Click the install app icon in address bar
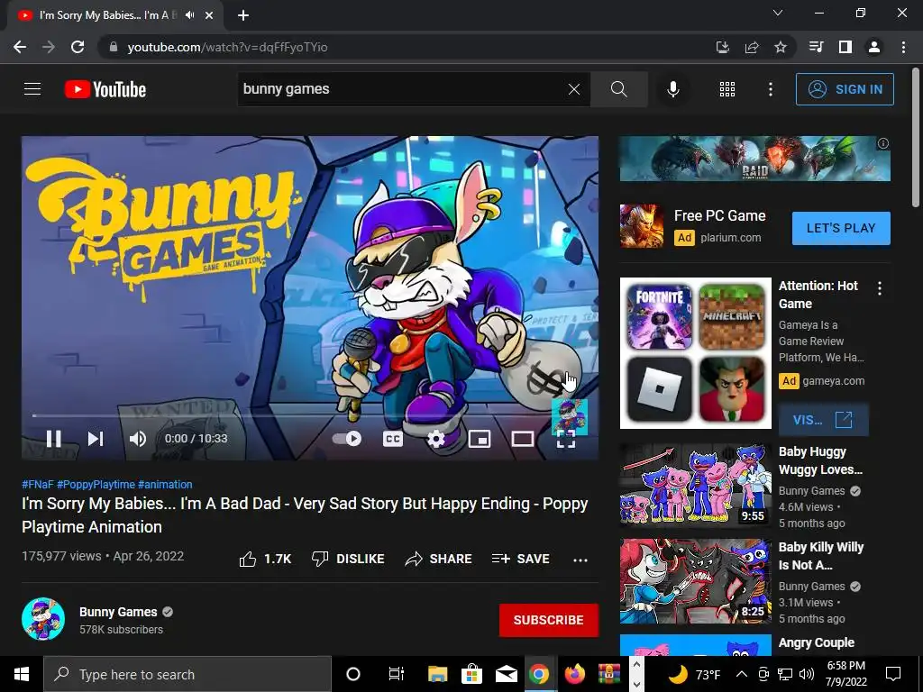The height and width of the screenshot is (692, 923). coord(722,47)
